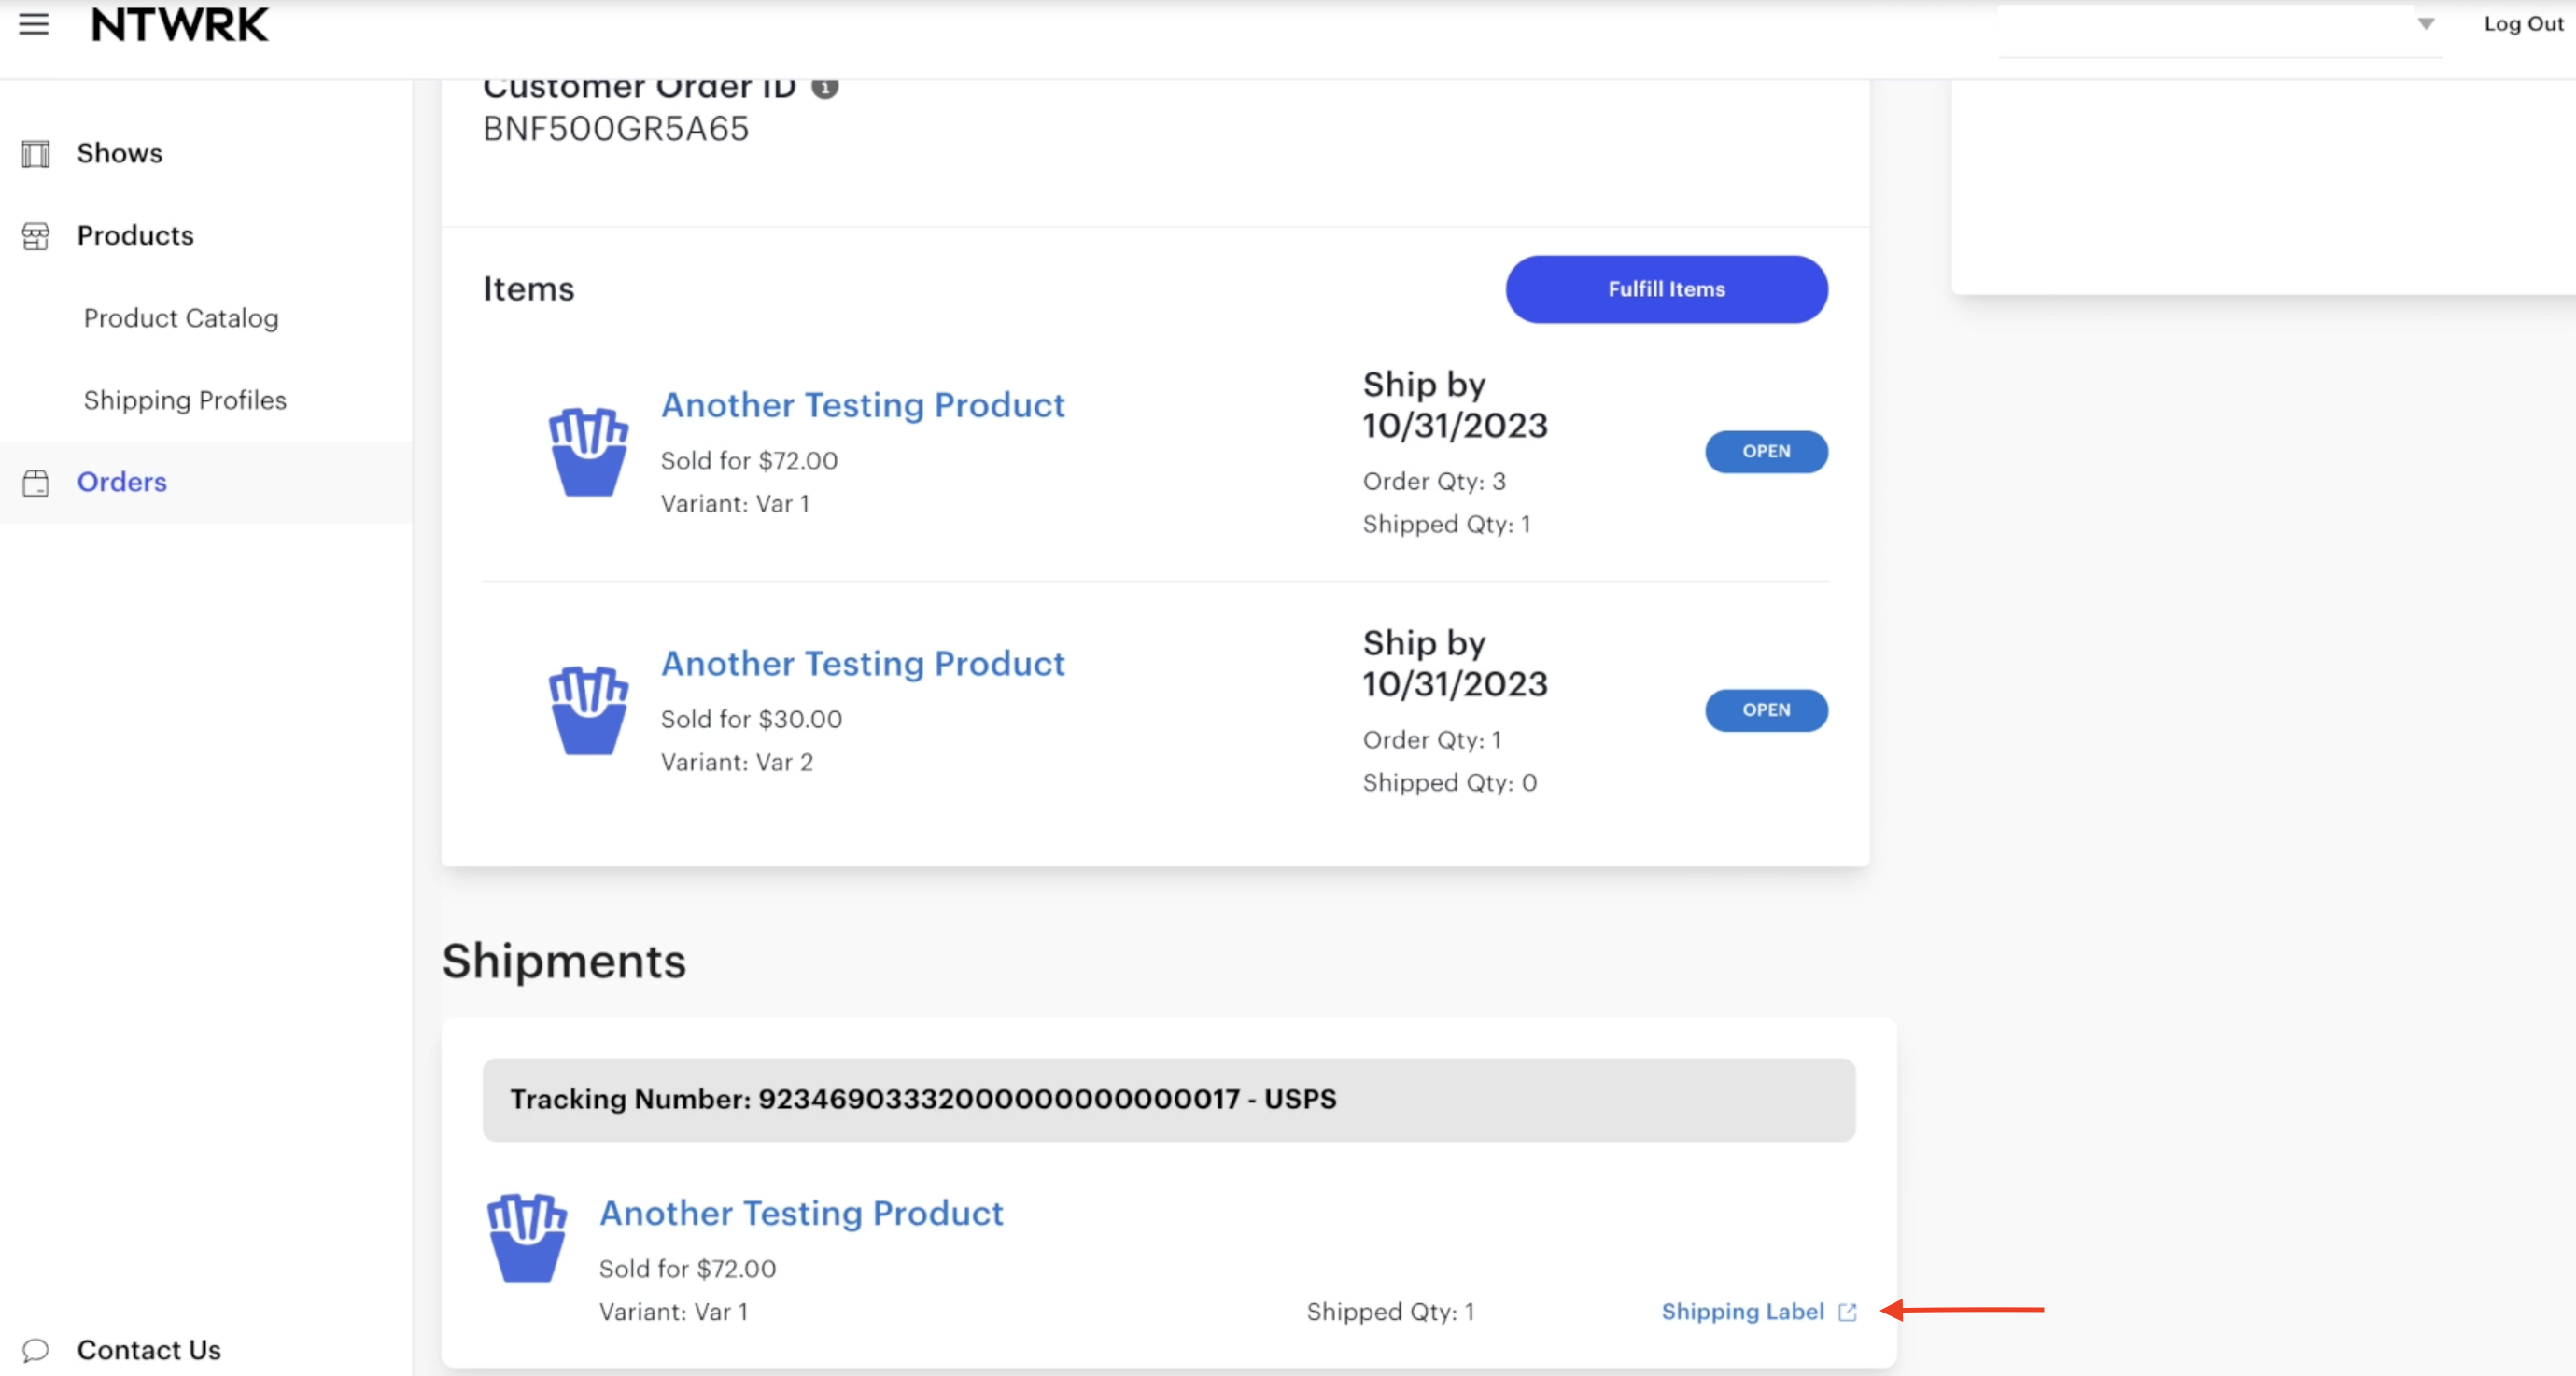Click the Fulfill Items button
This screenshot has height=1376, width=2576.
tap(1666, 289)
